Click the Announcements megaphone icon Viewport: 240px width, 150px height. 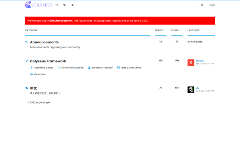pyautogui.click(x=27, y=42)
